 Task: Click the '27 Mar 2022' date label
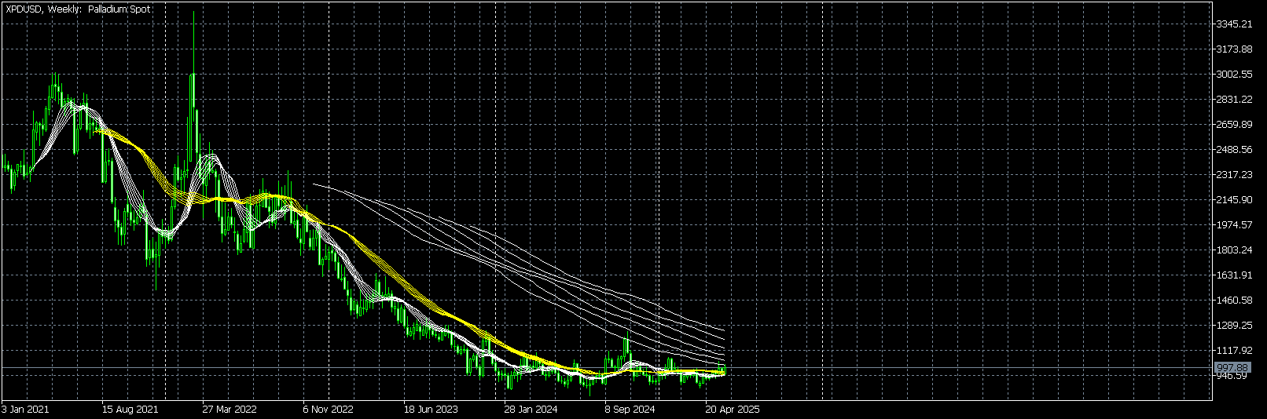coord(230,409)
